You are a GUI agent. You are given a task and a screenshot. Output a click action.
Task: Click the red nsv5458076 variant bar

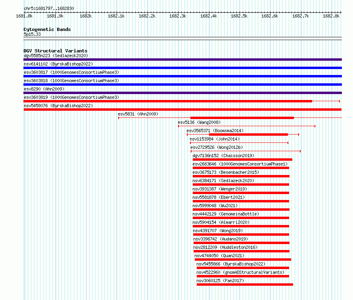click(x=182, y=110)
